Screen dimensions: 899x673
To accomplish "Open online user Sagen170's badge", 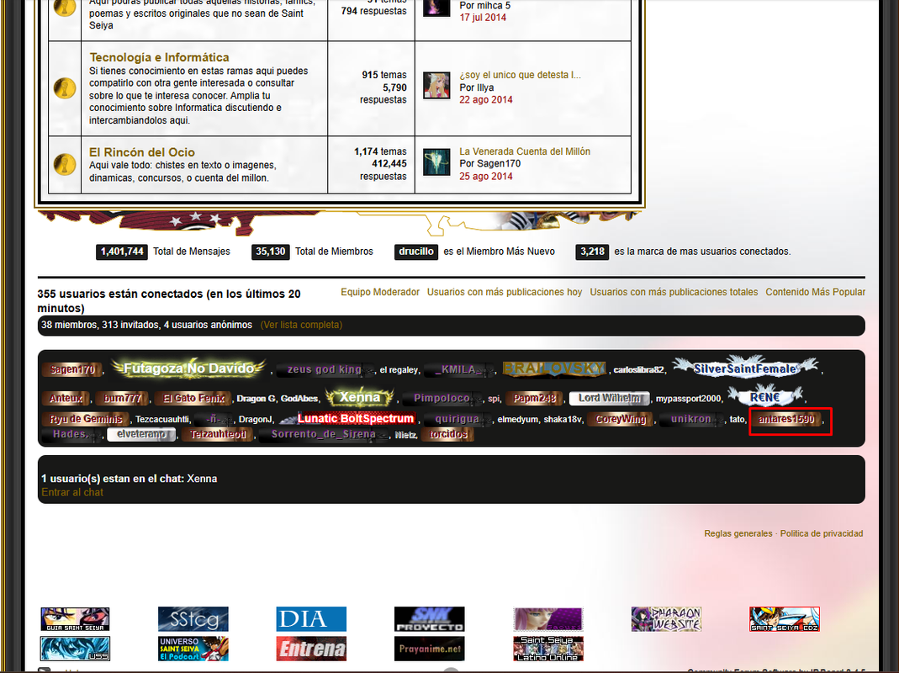I will (x=71, y=369).
